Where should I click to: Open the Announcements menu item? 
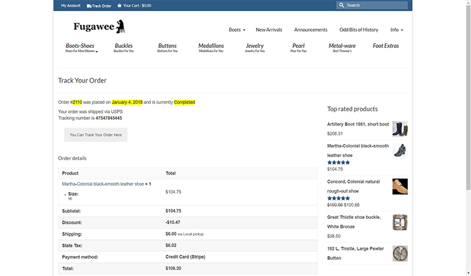coord(311,30)
